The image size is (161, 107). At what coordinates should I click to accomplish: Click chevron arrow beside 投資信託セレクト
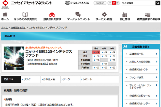[x=157, y=69]
